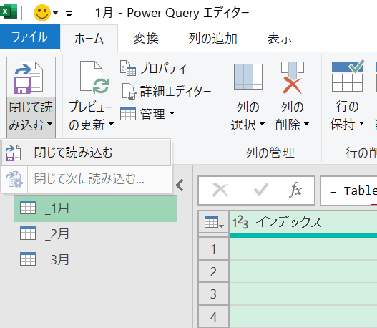
Task: Click the smiley feedback icon
Action: point(42,13)
